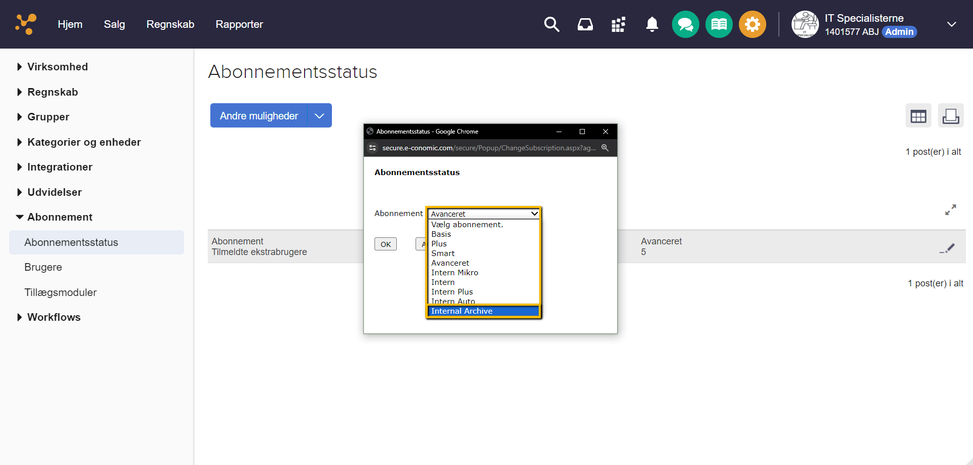Open the apps grid icon
Viewport: 973px width, 465px height.
coord(618,24)
